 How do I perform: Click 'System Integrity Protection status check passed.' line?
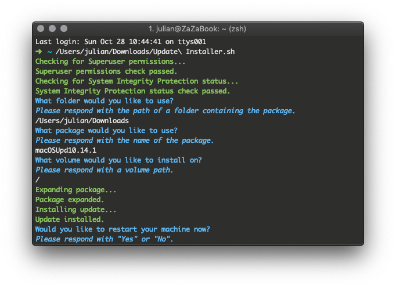tap(132, 91)
